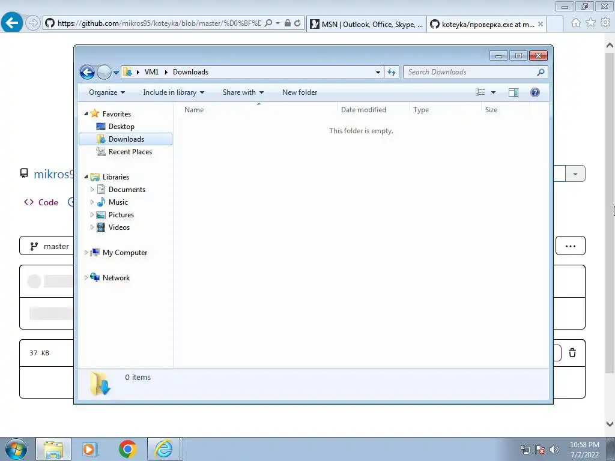Select Network in navigation pane
This screenshot has width=615, height=461.
[x=116, y=278]
